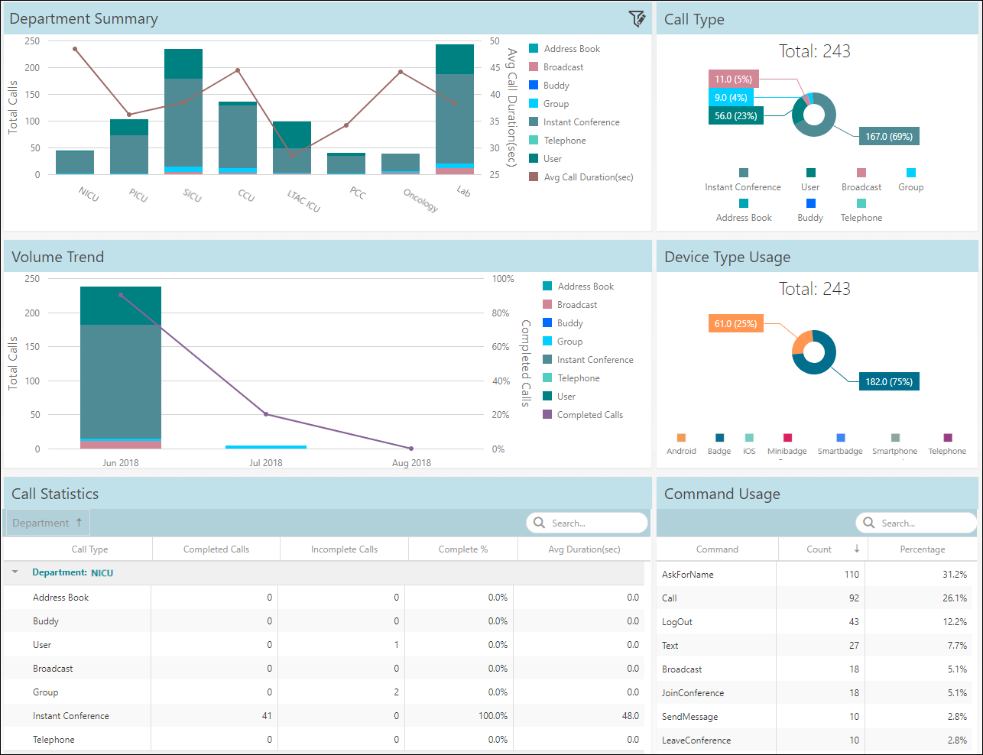Toggle Avg Call Duration series in Department Summary legend
983x755 pixels.
pyautogui.click(x=581, y=177)
